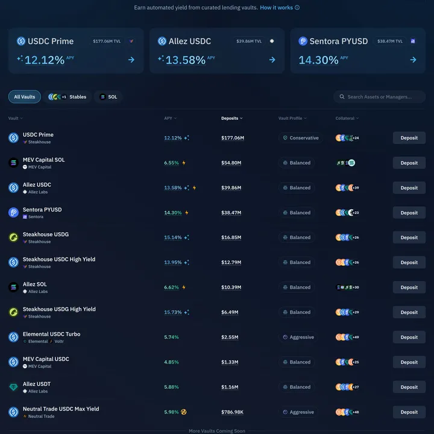This screenshot has width=434, height=434.
Task: Click the Neutral Trade manager label
Action: coord(41,417)
